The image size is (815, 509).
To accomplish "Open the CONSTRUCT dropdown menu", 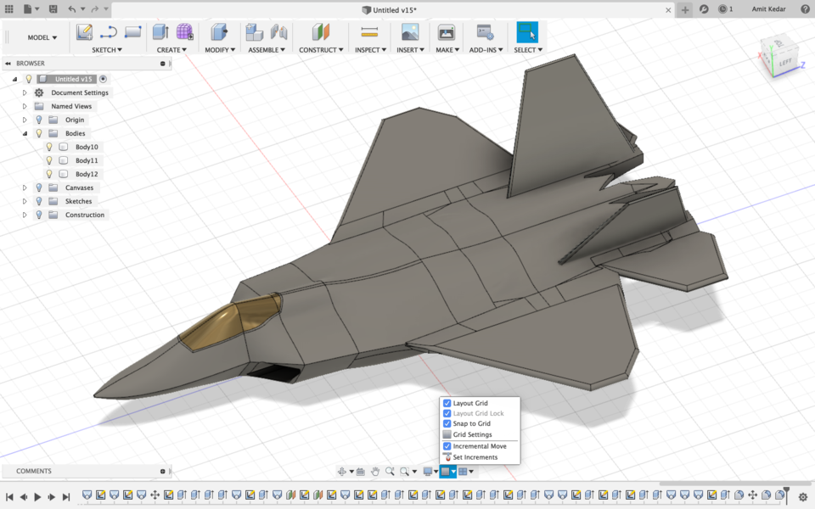I will [x=320, y=49].
